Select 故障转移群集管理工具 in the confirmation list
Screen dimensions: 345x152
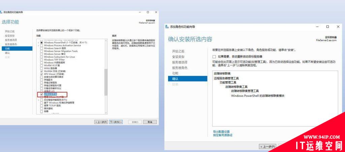coord(245,91)
